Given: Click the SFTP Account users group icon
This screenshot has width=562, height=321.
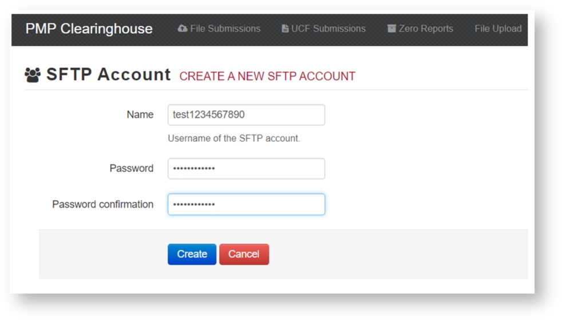Looking at the screenshot, I should (x=33, y=75).
